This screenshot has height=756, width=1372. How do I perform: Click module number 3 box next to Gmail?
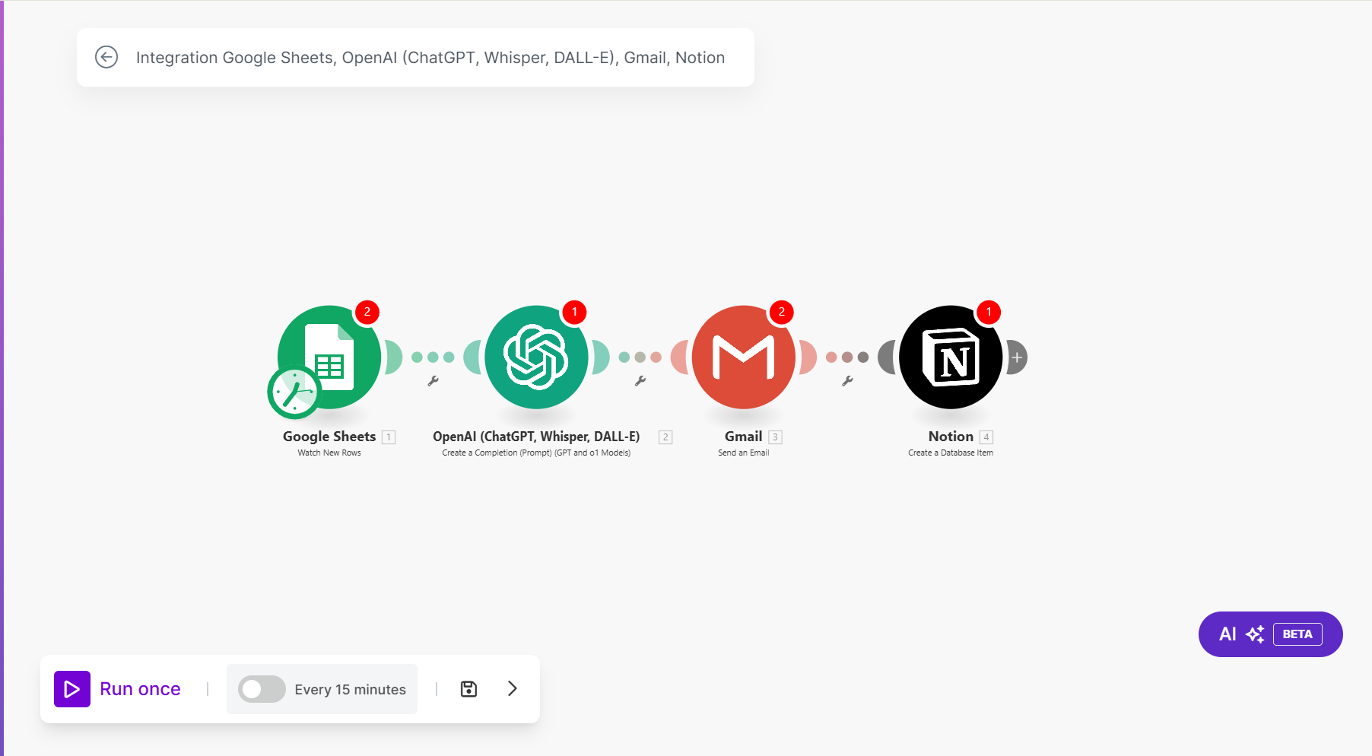(x=775, y=437)
